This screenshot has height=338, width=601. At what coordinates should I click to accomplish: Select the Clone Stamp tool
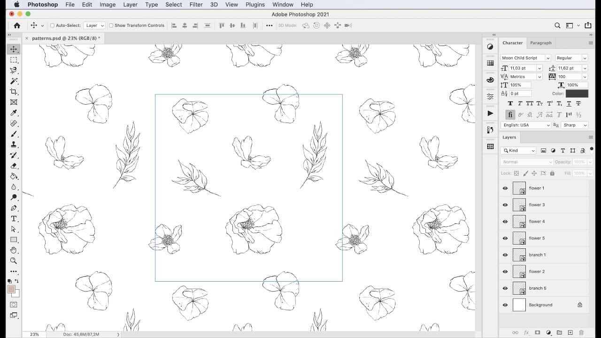tap(14, 145)
